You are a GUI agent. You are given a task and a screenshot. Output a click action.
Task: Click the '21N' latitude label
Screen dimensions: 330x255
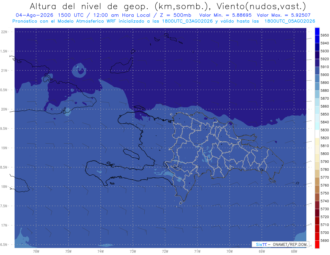tap(4, 71)
